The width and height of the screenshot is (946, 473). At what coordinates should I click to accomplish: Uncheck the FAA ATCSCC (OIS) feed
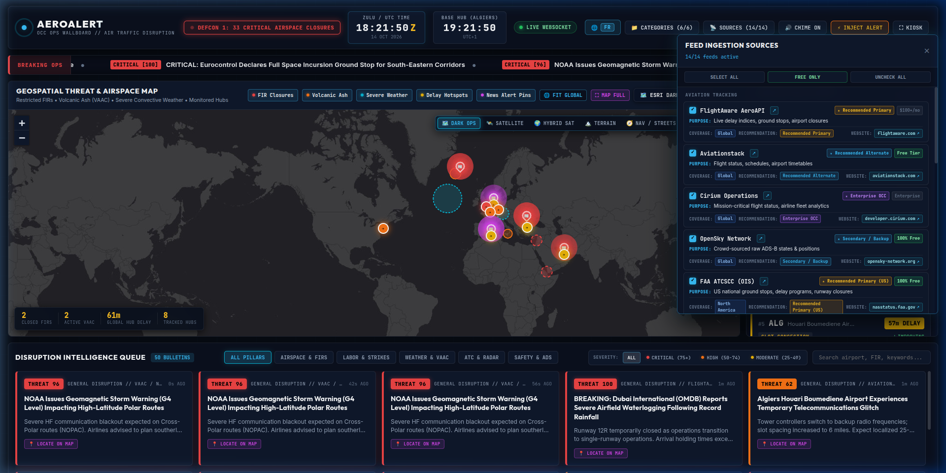click(693, 282)
